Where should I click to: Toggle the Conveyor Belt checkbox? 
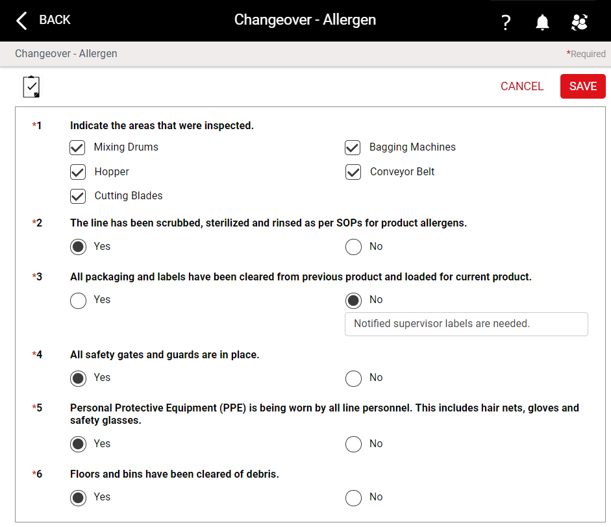[x=353, y=172]
